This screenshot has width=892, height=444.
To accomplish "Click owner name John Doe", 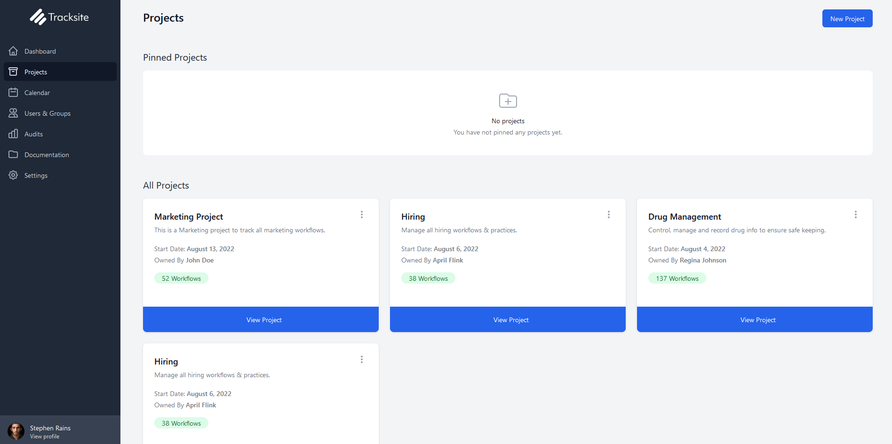I will coord(200,260).
